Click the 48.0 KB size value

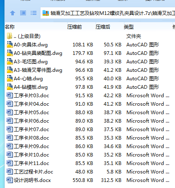pyautogui.click(x=84, y=172)
